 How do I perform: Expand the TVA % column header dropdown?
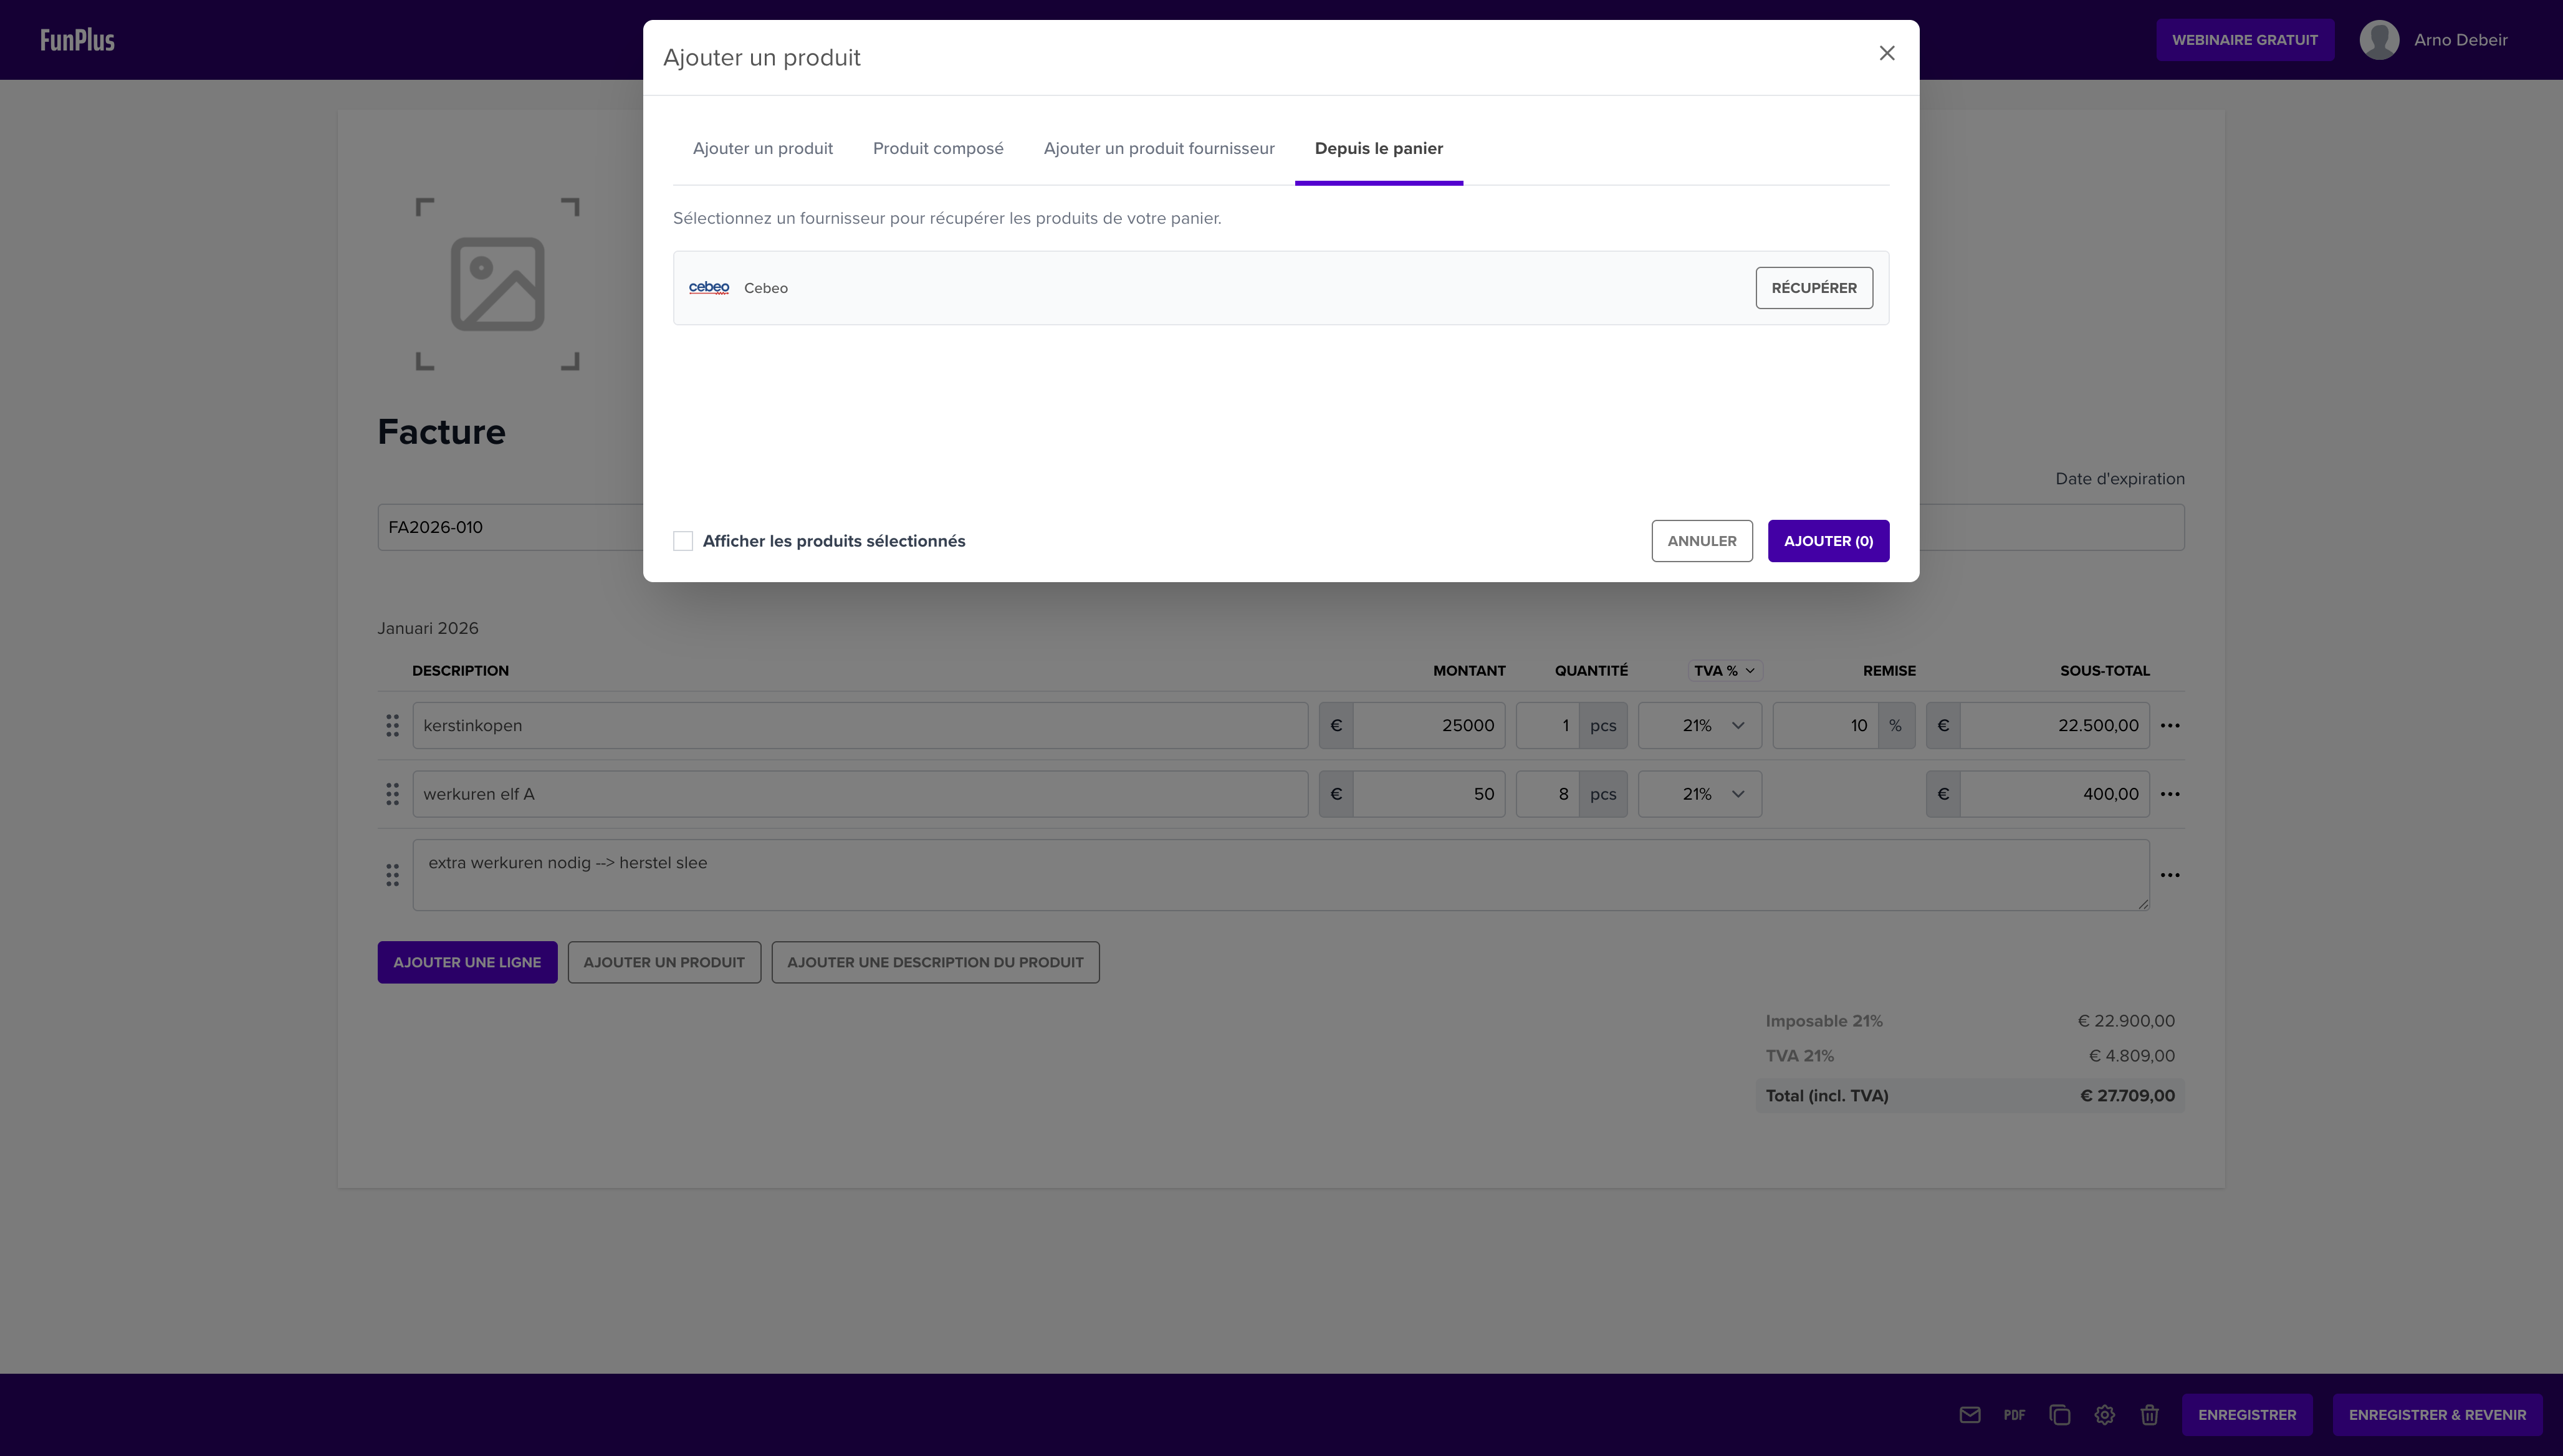coord(1724,670)
